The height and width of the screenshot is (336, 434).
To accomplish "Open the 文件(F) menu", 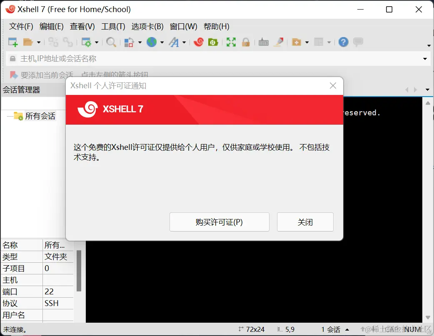I will pyautogui.click(x=21, y=27).
